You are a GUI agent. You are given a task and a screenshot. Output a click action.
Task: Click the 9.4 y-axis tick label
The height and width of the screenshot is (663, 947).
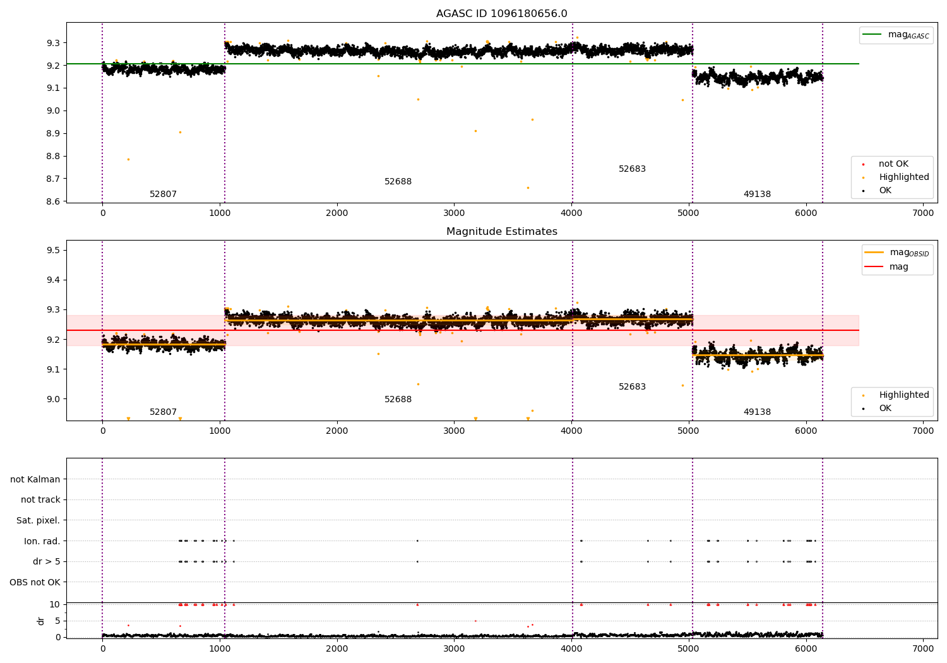coord(52,280)
